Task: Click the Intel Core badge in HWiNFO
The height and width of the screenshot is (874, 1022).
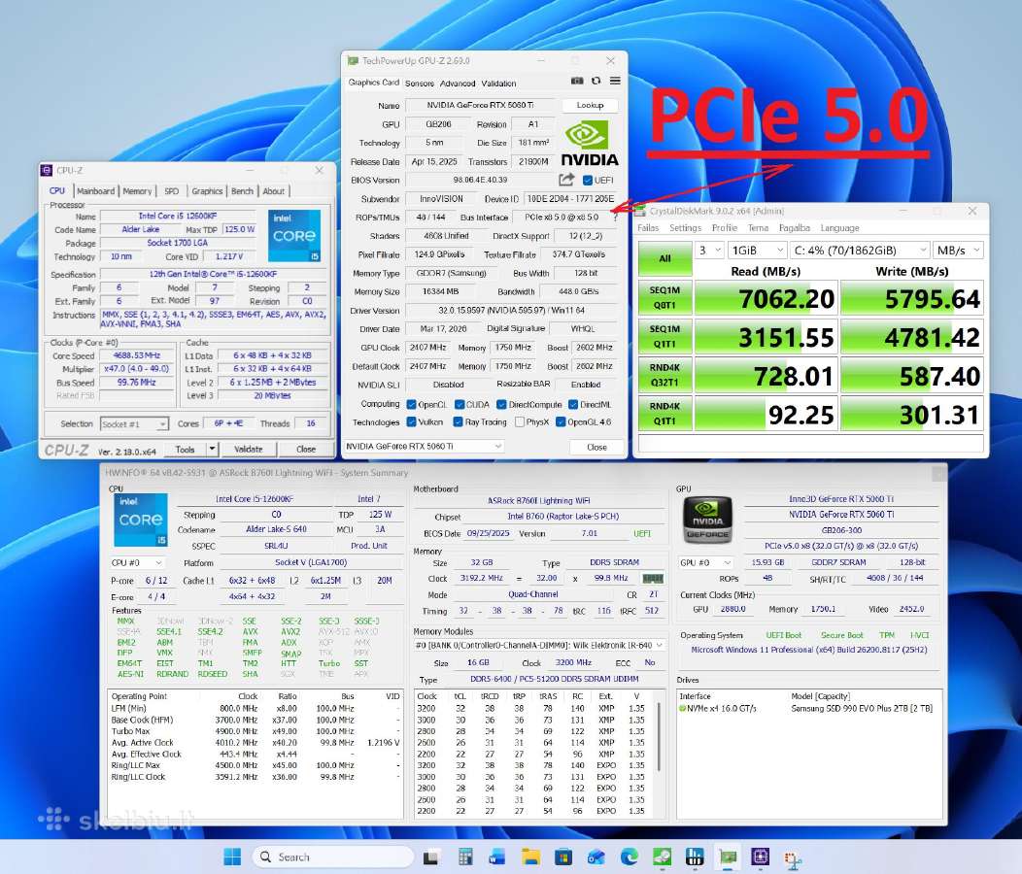Action: click(141, 520)
